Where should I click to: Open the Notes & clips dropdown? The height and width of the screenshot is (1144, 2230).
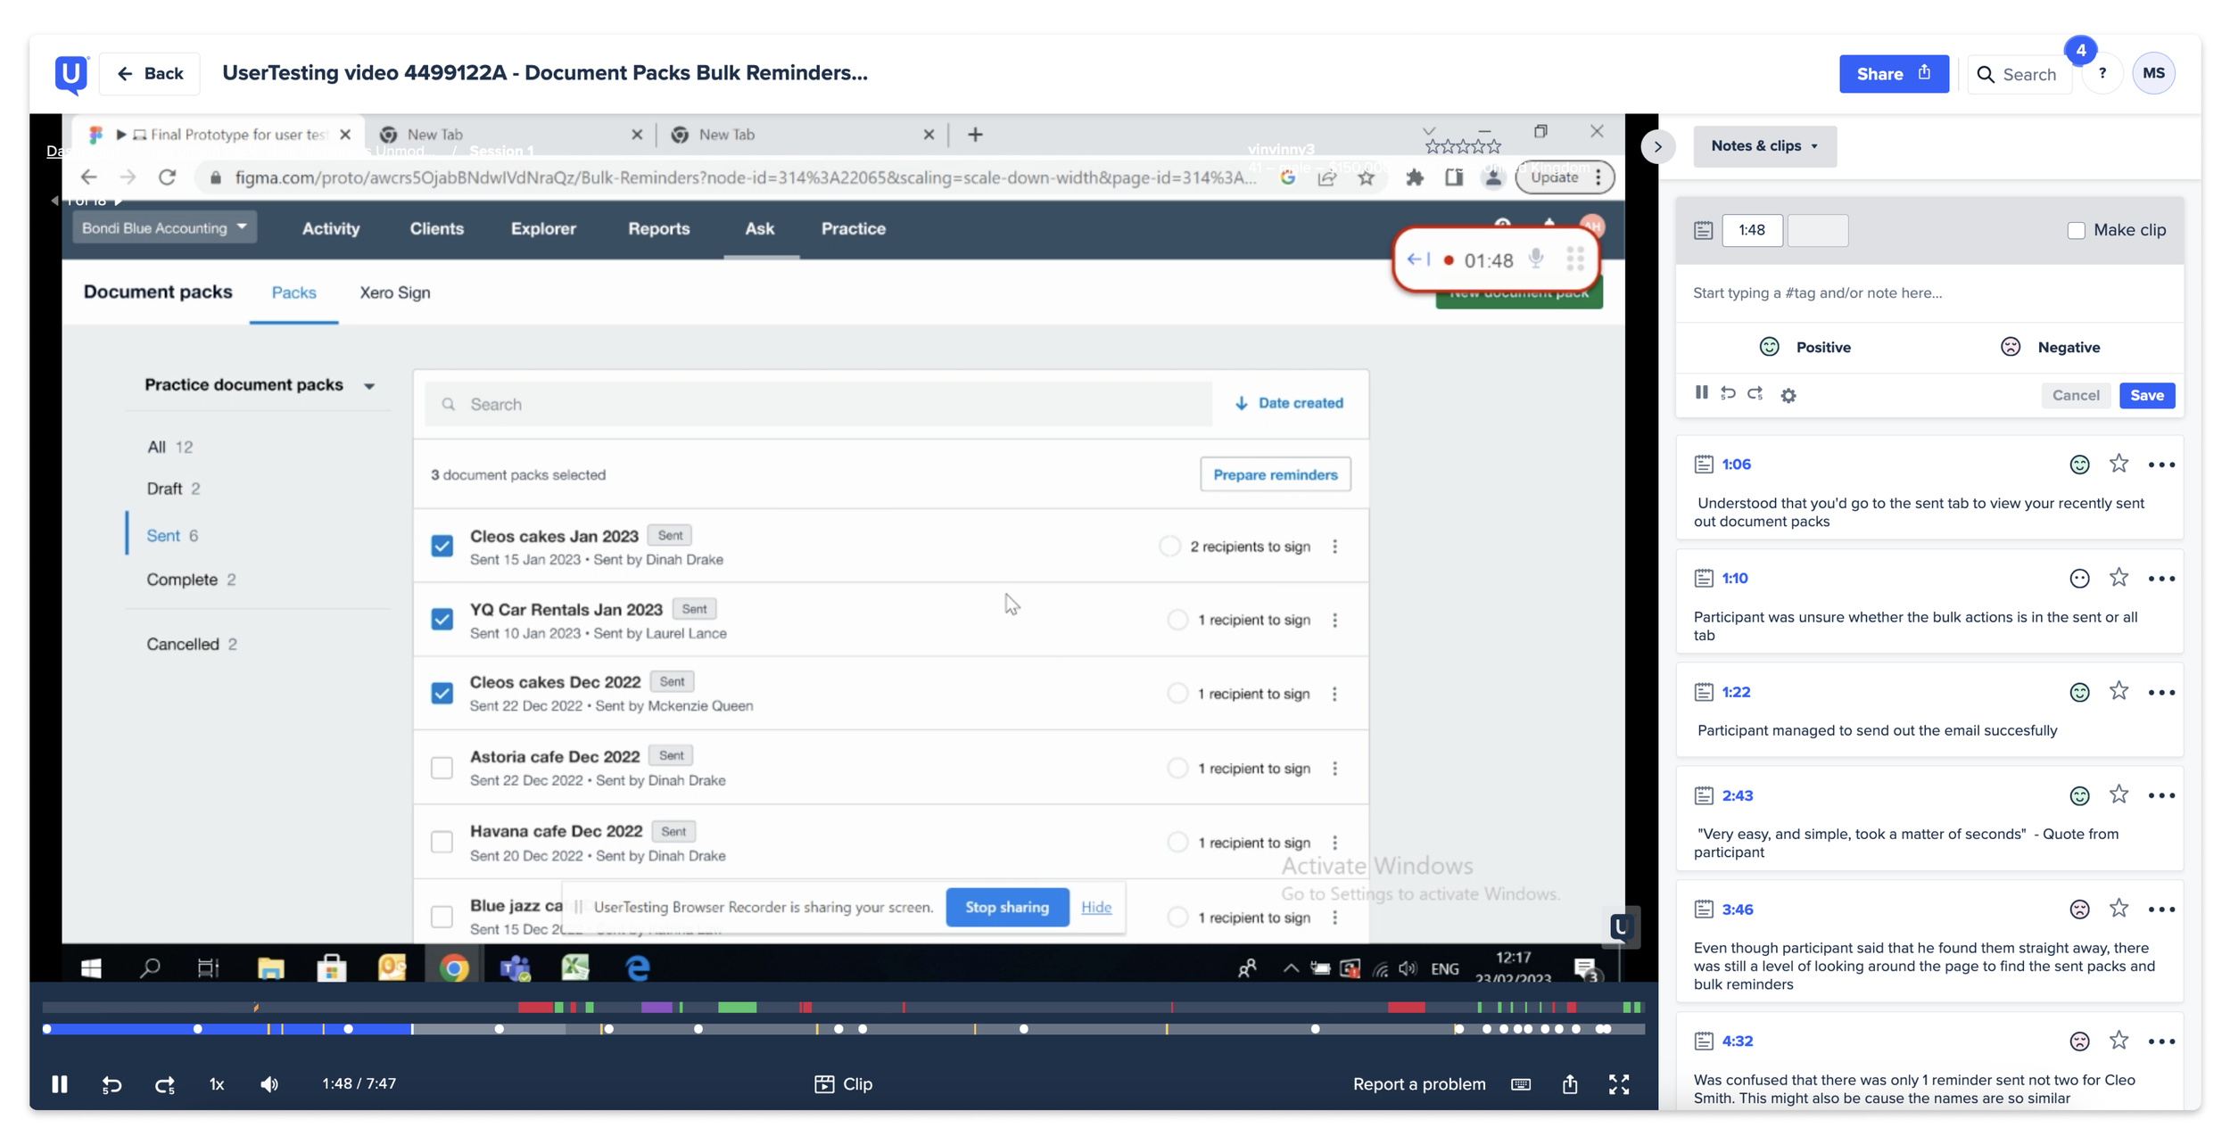pos(1763,145)
